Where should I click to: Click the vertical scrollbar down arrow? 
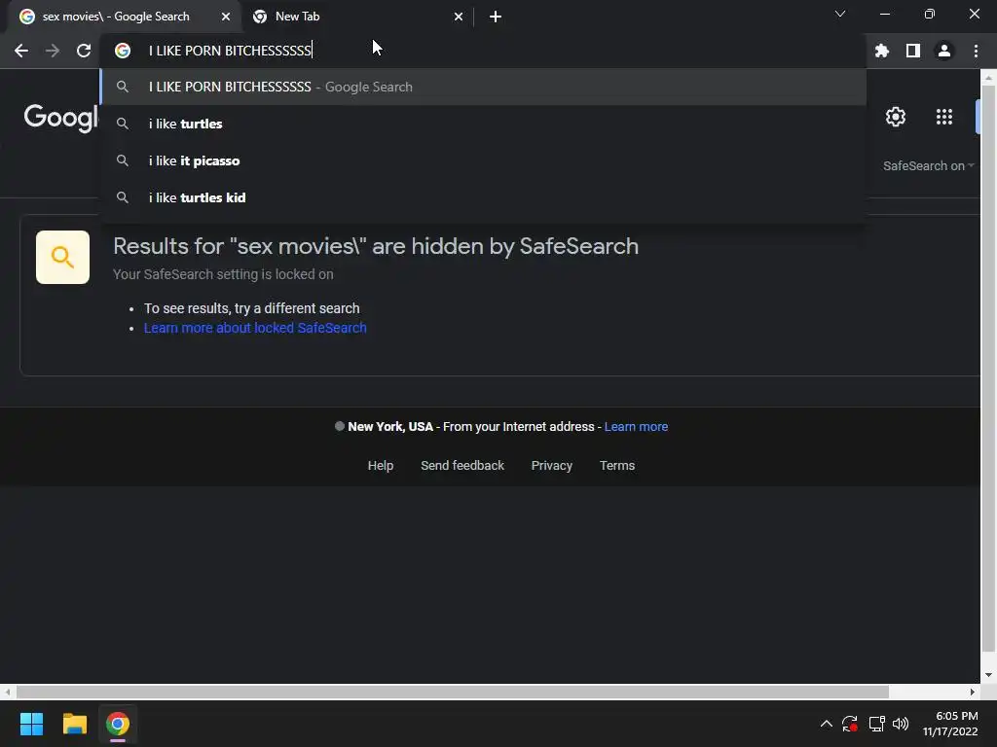988,675
